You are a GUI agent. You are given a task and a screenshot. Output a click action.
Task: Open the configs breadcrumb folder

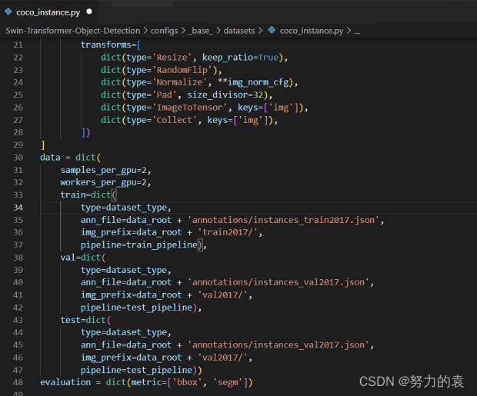tap(165, 31)
